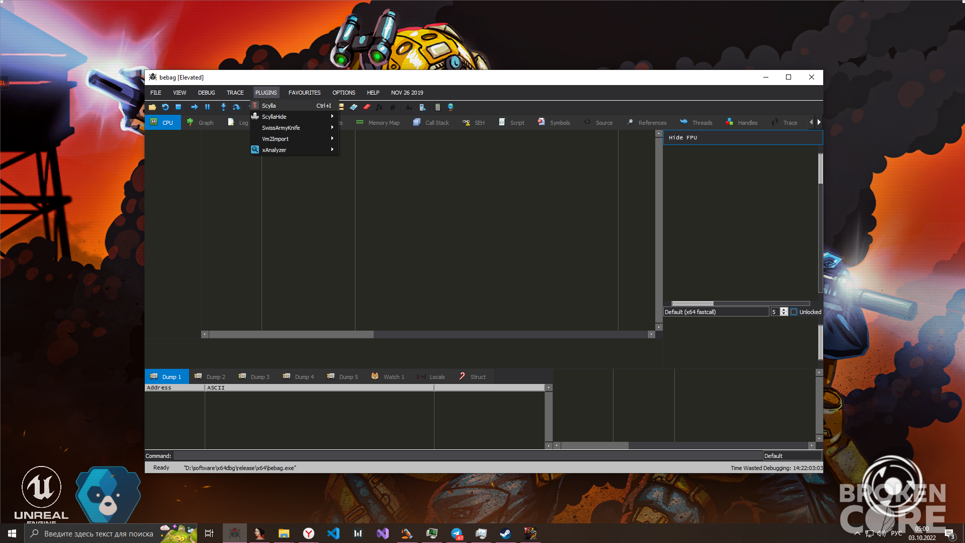Pause execution with the pause icon
This screenshot has height=543, width=965.
tap(207, 107)
